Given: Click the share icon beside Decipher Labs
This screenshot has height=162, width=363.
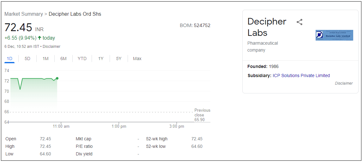Looking at the screenshot, I should point(299,22).
